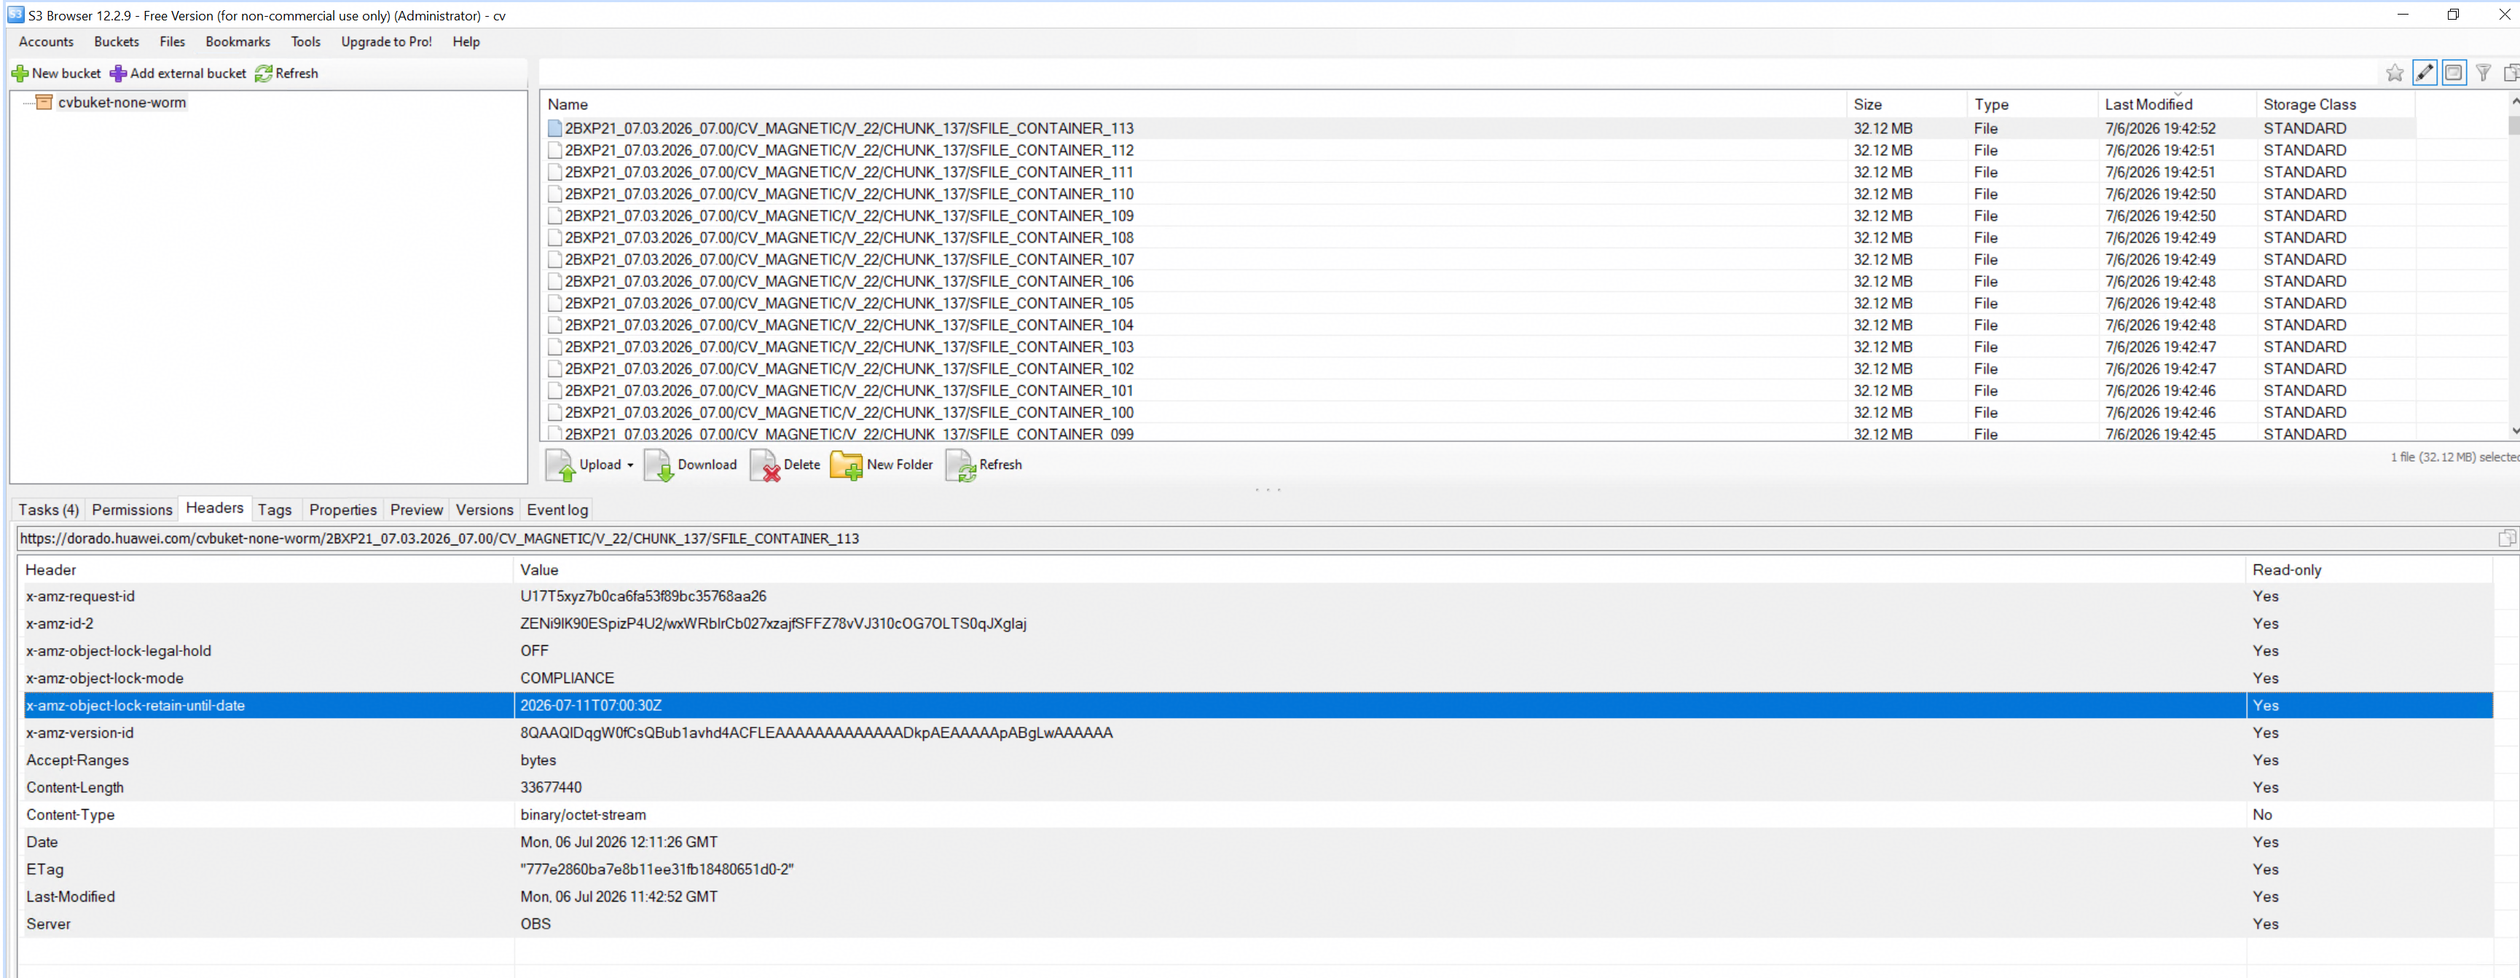Click the copy pages icon at top right
The height and width of the screenshot is (978, 2520).
point(2511,72)
